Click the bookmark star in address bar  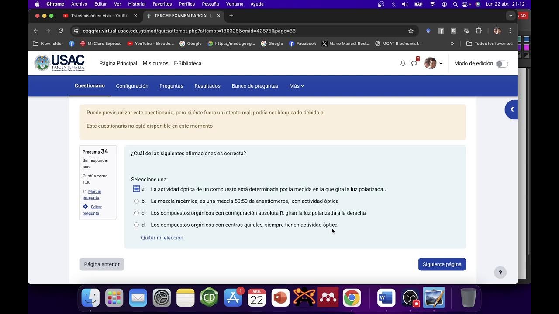pos(411,31)
